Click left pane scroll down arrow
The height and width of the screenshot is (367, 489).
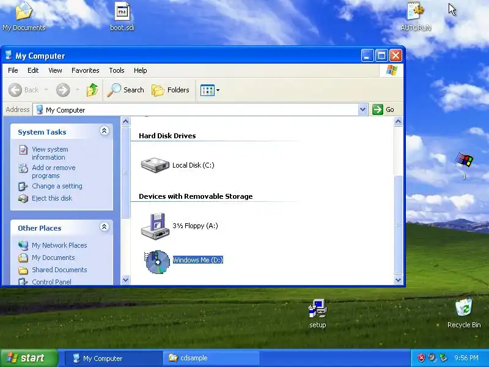point(125,280)
